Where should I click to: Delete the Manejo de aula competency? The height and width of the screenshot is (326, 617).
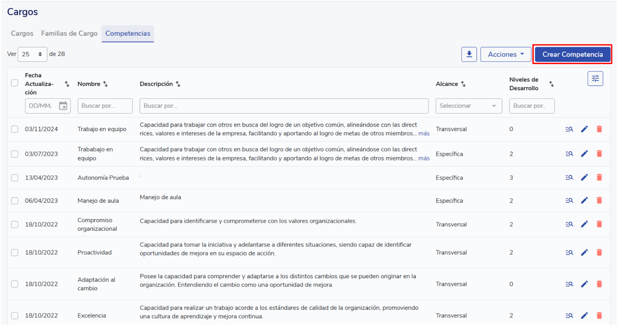pos(599,200)
